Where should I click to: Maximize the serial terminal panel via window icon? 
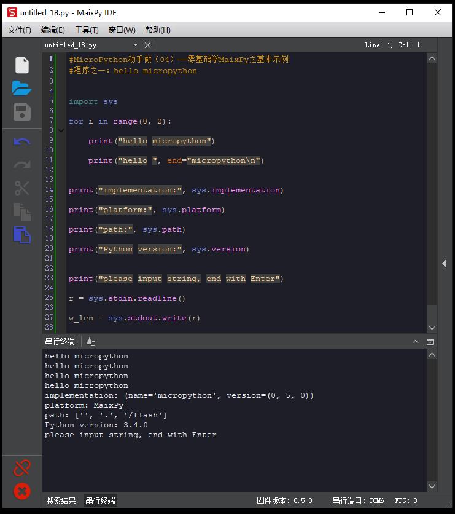pyautogui.click(x=430, y=342)
